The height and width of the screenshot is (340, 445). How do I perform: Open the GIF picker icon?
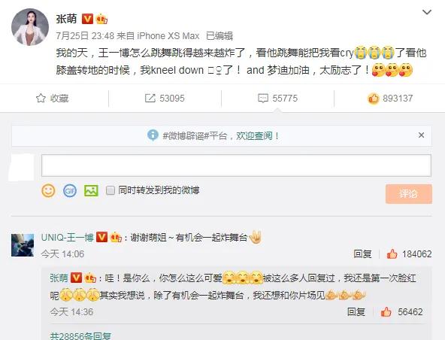click(x=70, y=190)
